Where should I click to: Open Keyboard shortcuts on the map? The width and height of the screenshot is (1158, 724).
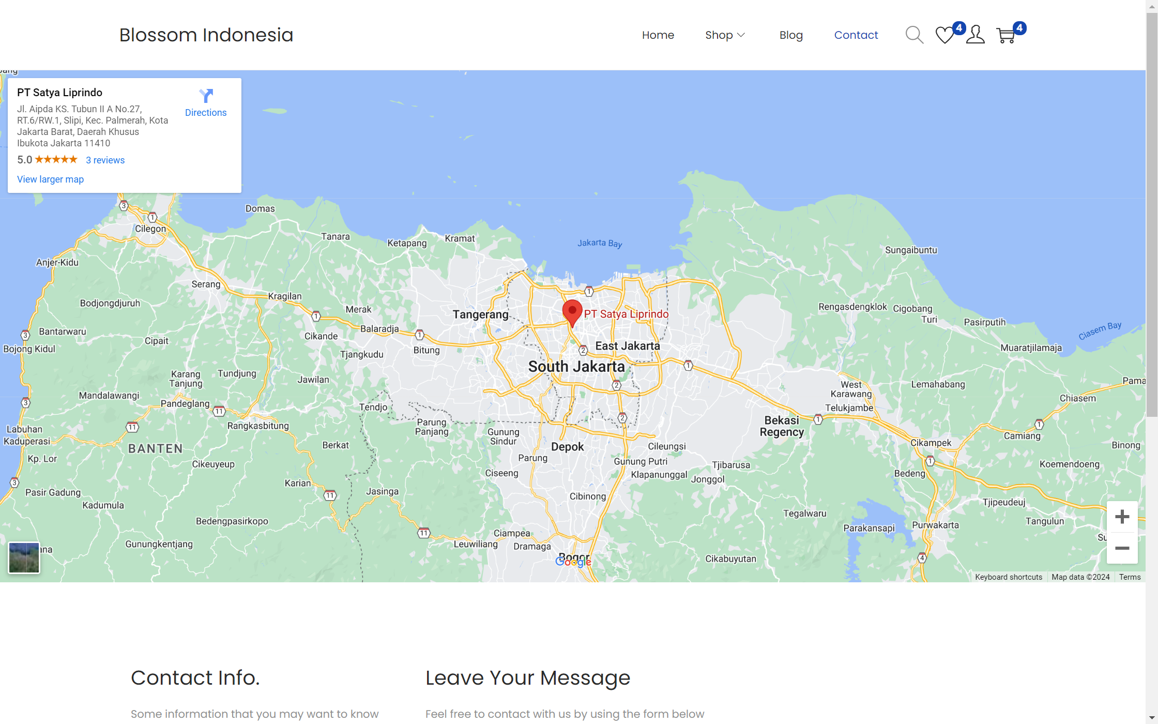pyautogui.click(x=1008, y=577)
